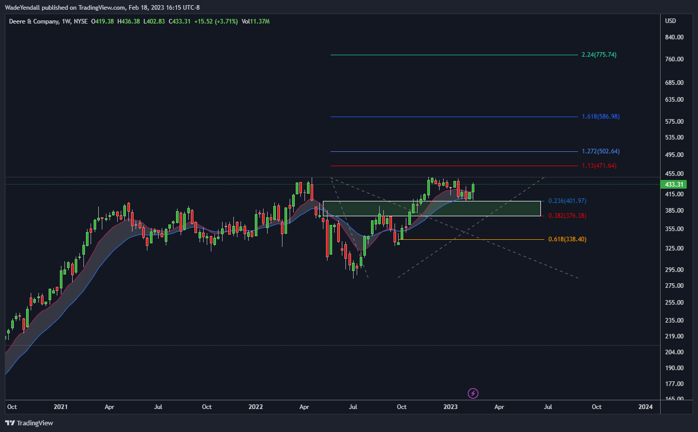The width and height of the screenshot is (698, 432).
Task: Click the C433.31 close value
Action: pyautogui.click(x=180, y=21)
